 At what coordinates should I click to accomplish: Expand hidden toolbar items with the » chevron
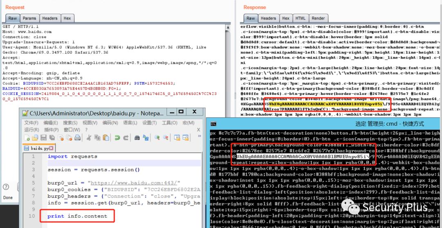(x=199, y=136)
